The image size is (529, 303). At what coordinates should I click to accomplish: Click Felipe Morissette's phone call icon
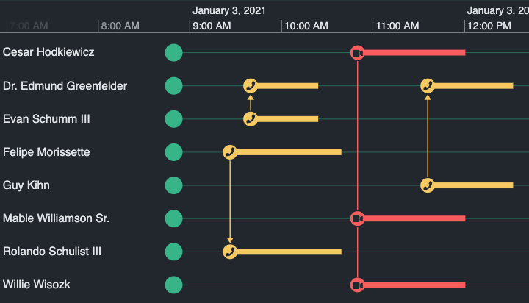(230, 152)
